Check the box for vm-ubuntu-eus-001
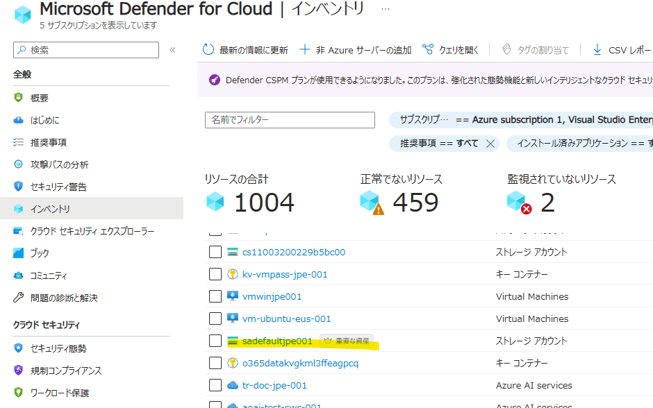Image resolution: width=653 pixels, height=408 pixels. (x=215, y=318)
